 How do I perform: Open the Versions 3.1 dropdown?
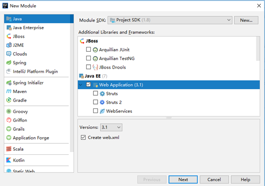pyautogui.click(x=111, y=127)
